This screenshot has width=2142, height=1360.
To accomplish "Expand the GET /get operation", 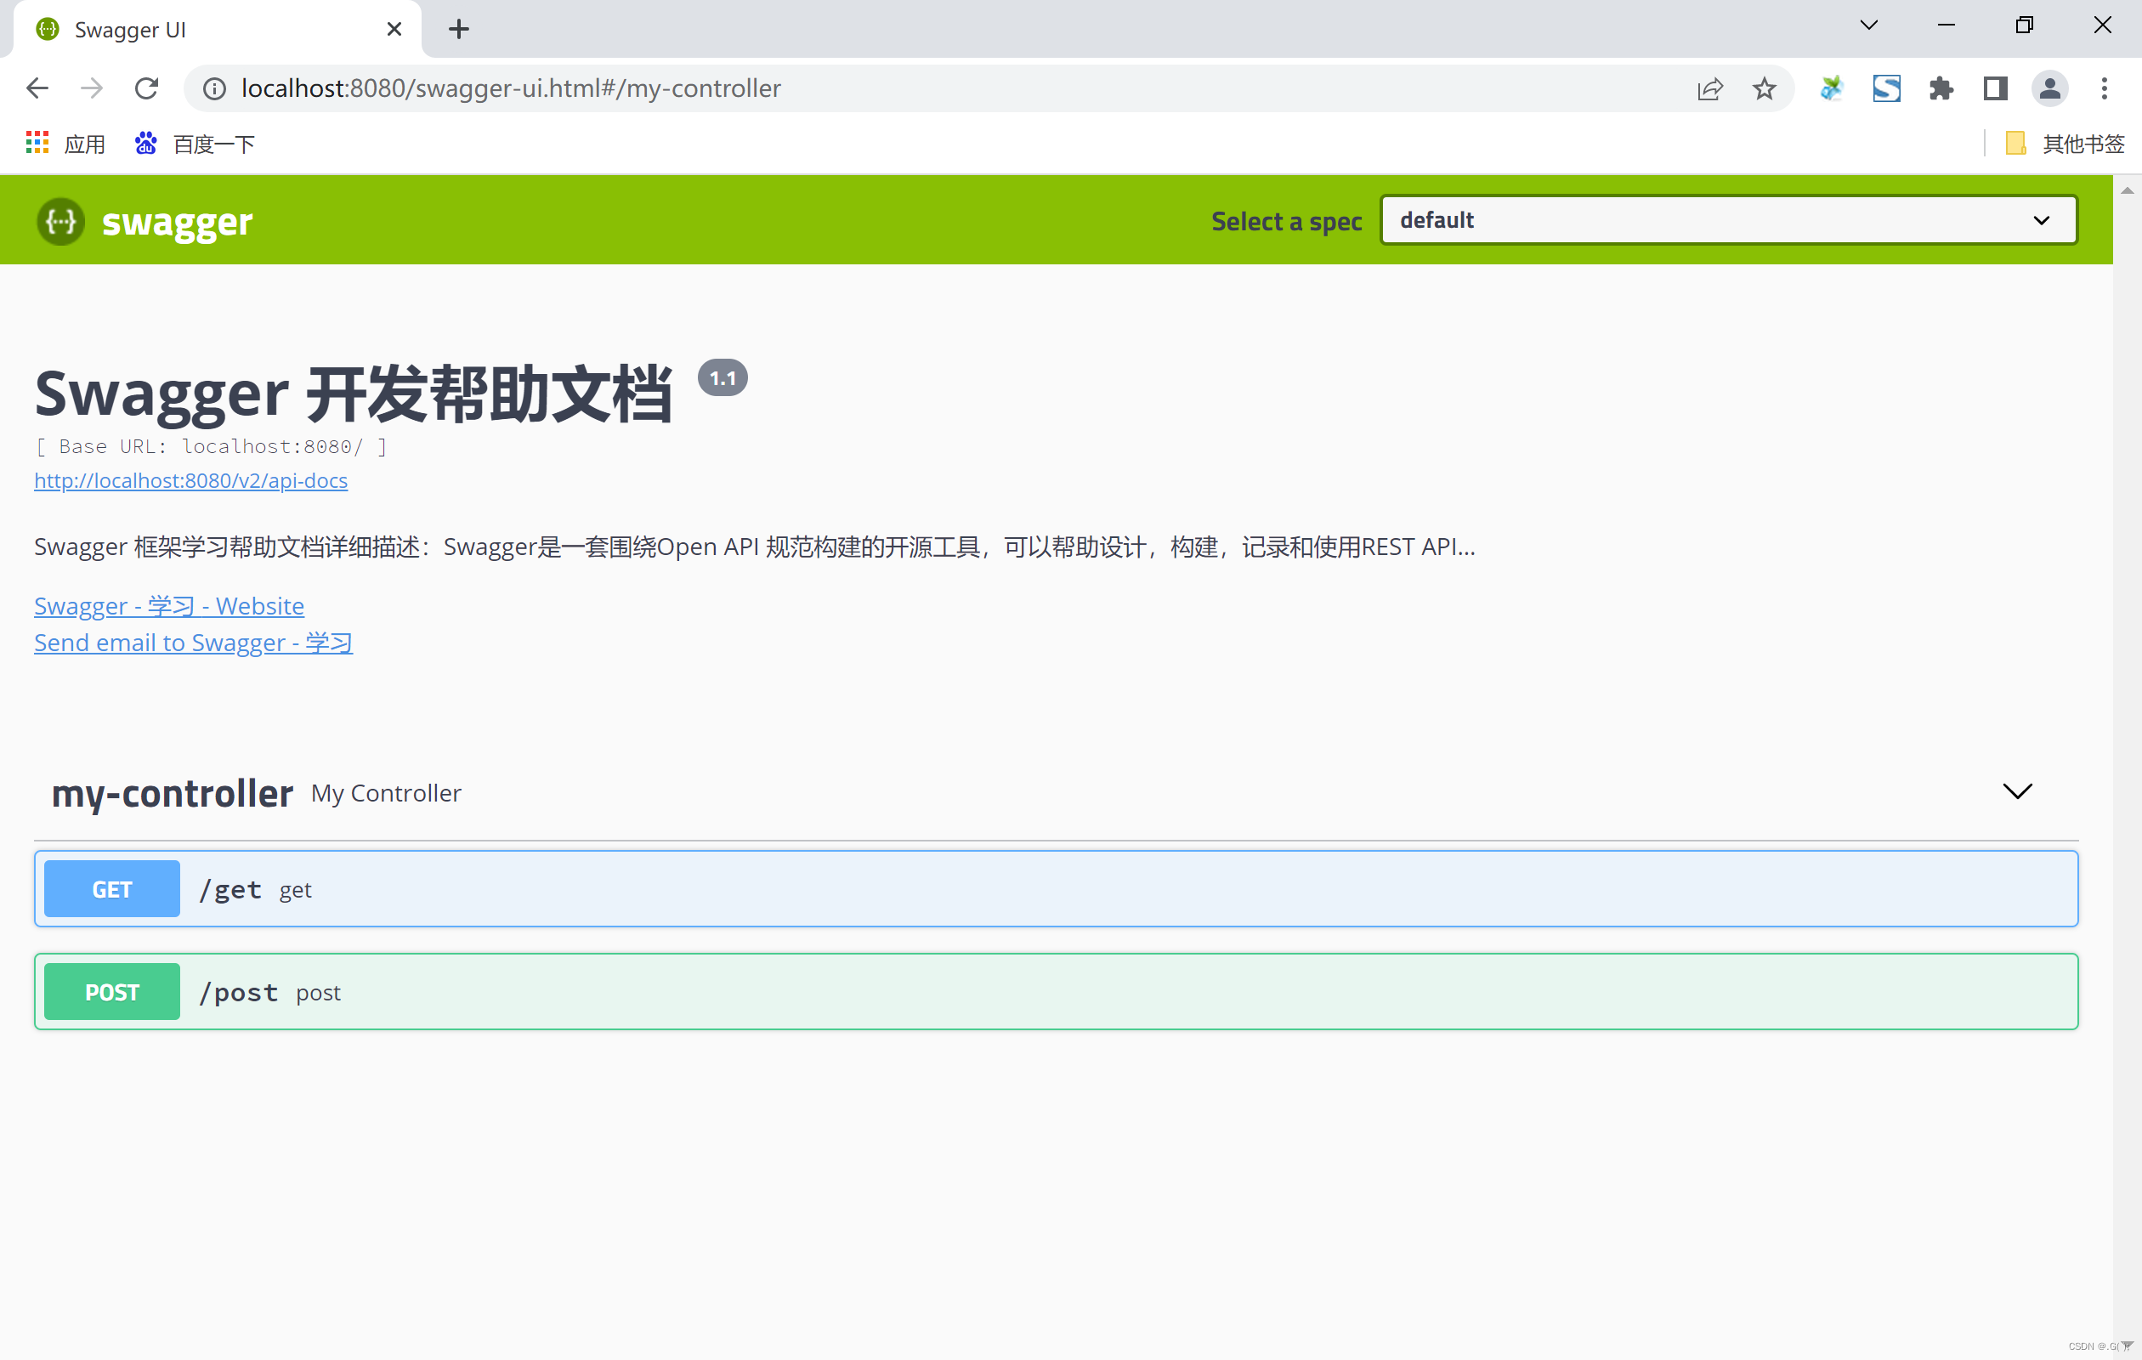I will [x=1056, y=887].
